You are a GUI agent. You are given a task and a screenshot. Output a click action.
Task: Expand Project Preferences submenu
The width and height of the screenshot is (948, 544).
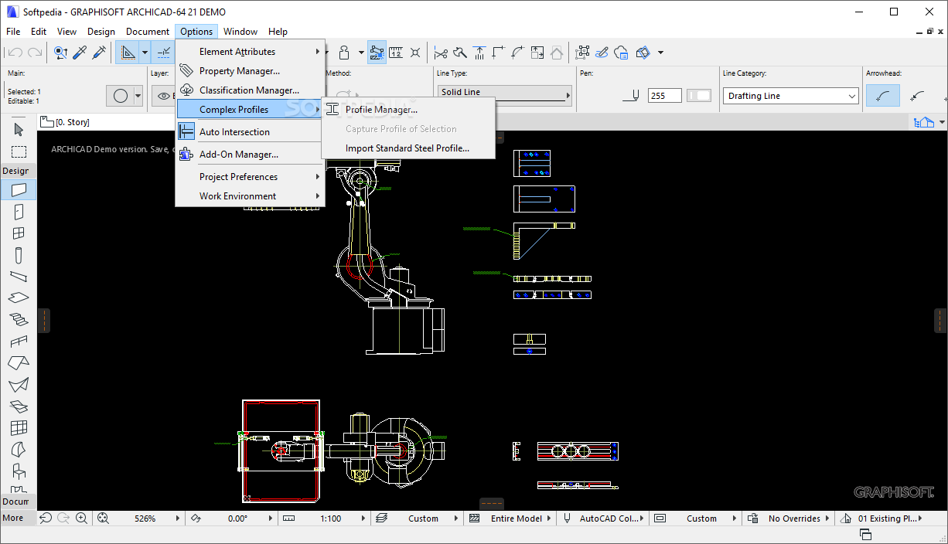pyautogui.click(x=250, y=177)
